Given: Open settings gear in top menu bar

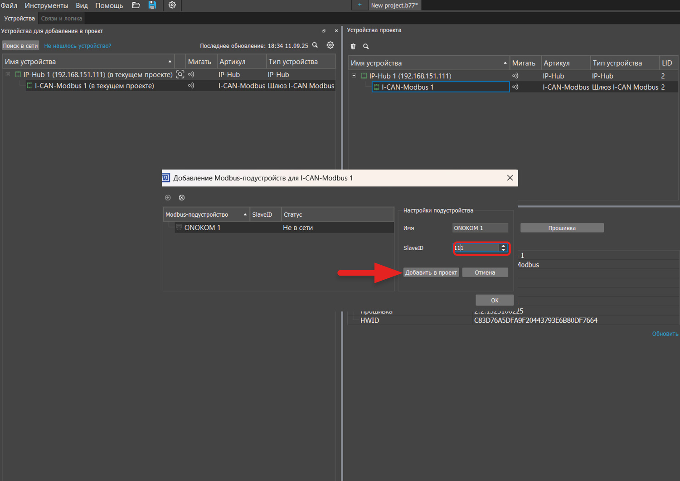Looking at the screenshot, I should 172,5.
